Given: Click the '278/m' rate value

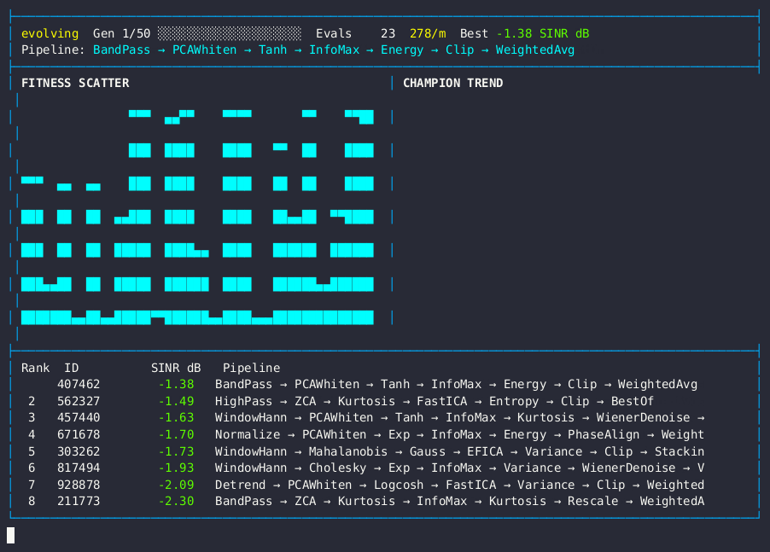Looking at the screenshot, I should click(x=428, y=33).
